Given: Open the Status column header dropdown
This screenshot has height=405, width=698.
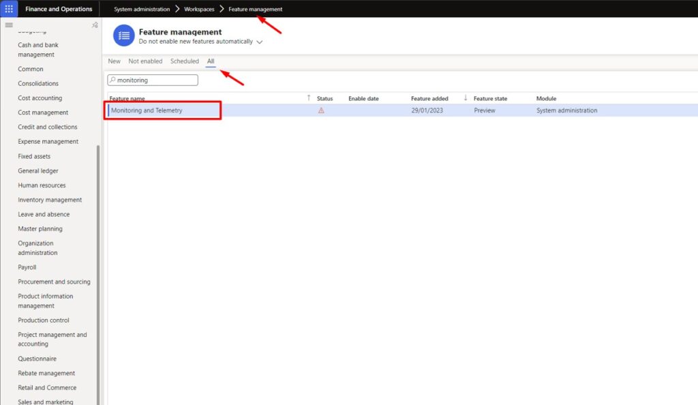Looking at the screenshot, I should 324,97.
